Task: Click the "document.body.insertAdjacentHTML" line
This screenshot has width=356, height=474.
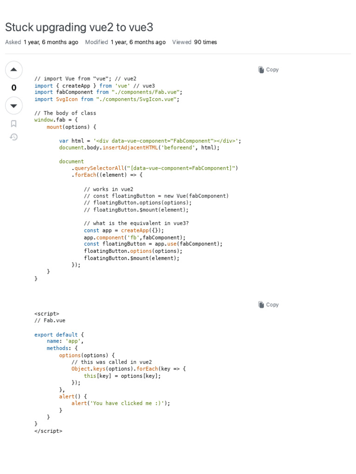Action: pyautogui.click(x=139, y=148)
